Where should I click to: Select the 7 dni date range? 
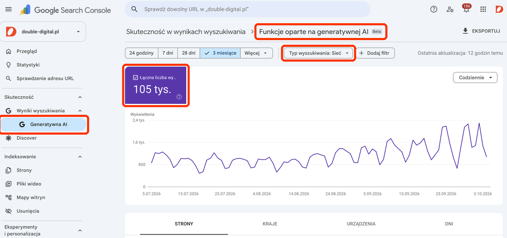tap(168, 53)
